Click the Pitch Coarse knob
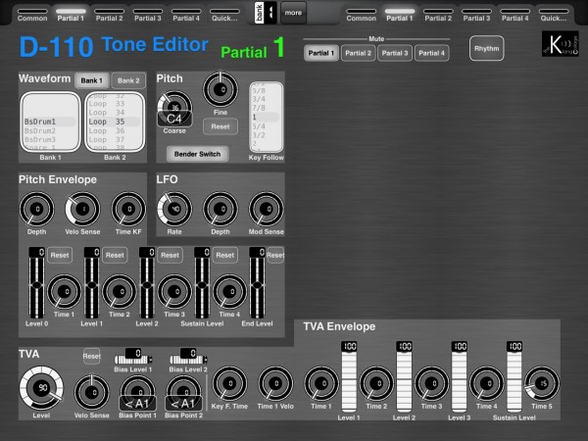This screenshot has height=441, width=588. [174, 109]
